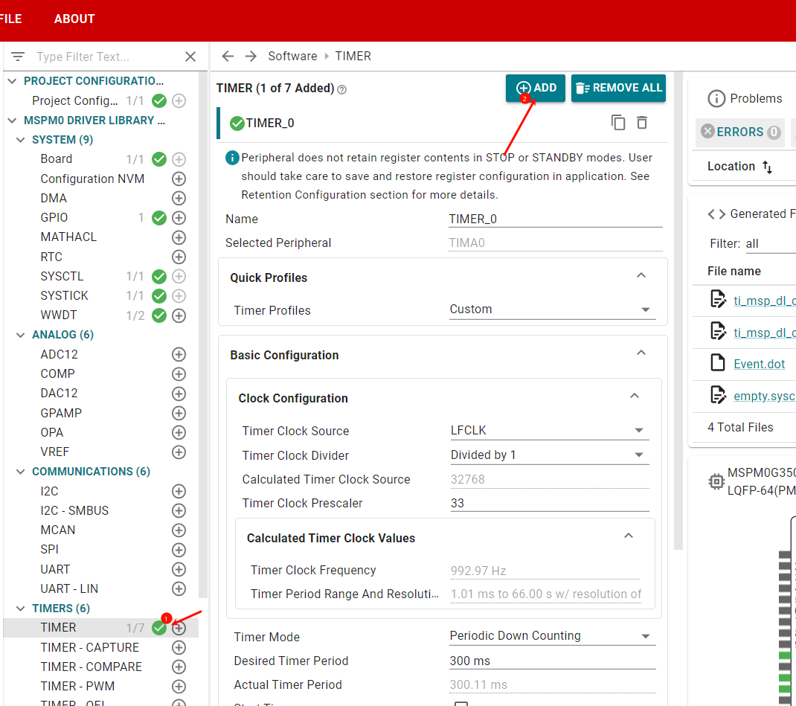
Task: Click the ADD timer button
Action: pos(536,89)
